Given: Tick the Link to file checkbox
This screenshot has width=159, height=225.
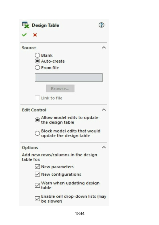Looking at the screenshot, I should point(37,98).
